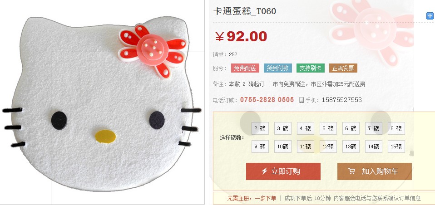Click the phone number 0755-2828 0505
This screenshot has width=435, height=205.
tap(267, 100)
